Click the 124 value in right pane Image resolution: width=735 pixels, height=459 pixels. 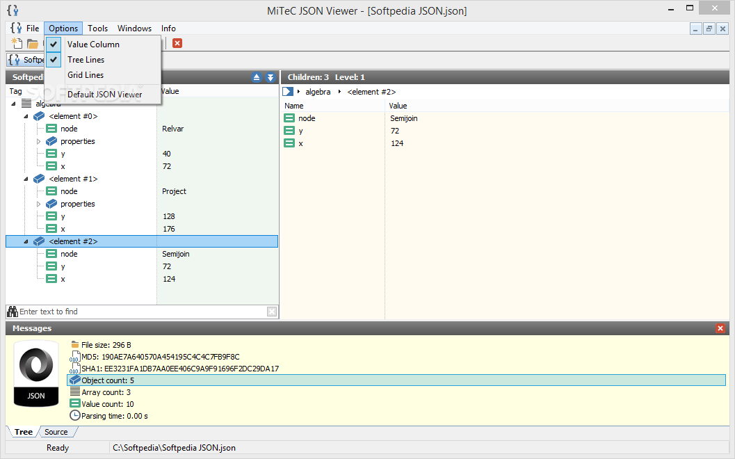pyautogui.click(x=397, y=143)
